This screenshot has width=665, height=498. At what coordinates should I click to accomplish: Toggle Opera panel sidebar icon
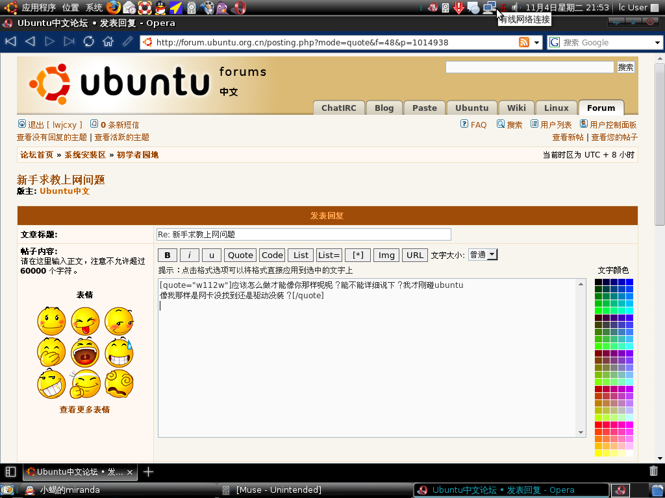(10, 472)
